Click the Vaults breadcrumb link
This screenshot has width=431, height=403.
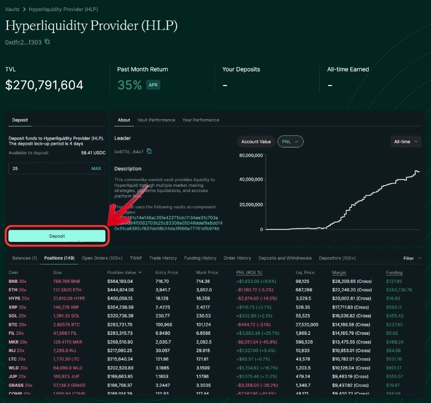[x=12, y=9]
